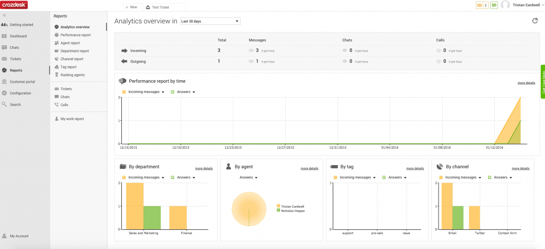The height and width of the screenshot is (249, 545).
Task: Click the Agent report people icon
Action: click(56, 43)
